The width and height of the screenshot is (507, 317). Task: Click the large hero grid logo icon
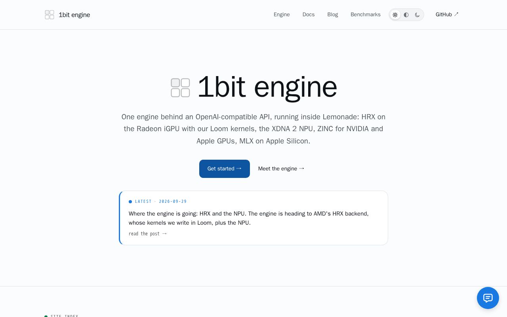click(x=180, y=88)
